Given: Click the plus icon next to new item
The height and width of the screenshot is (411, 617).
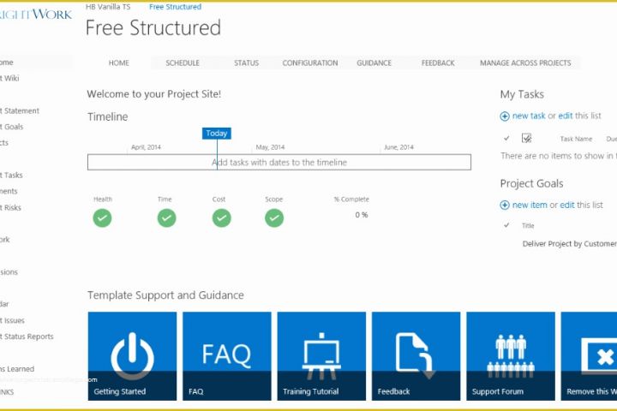Looking at the screenshot, I should pyautogui.click(x=505, y=205).
